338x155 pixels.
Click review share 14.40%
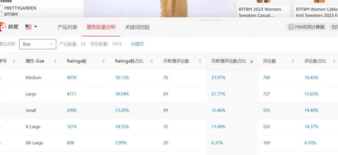coord(311,110)
